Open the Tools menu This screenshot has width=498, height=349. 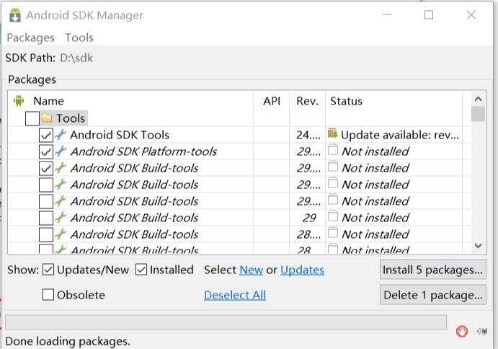click(x=79, y=37)
